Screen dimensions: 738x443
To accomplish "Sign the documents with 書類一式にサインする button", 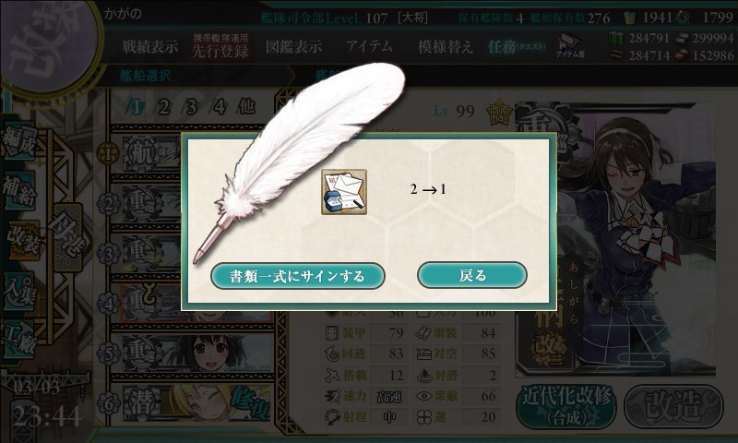I will (x=297, y=276).
